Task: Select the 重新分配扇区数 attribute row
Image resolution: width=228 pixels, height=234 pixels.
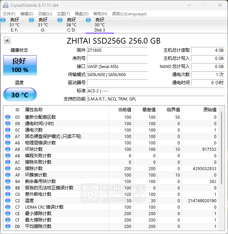Action: pyautogui.click(x=111, y=117)
